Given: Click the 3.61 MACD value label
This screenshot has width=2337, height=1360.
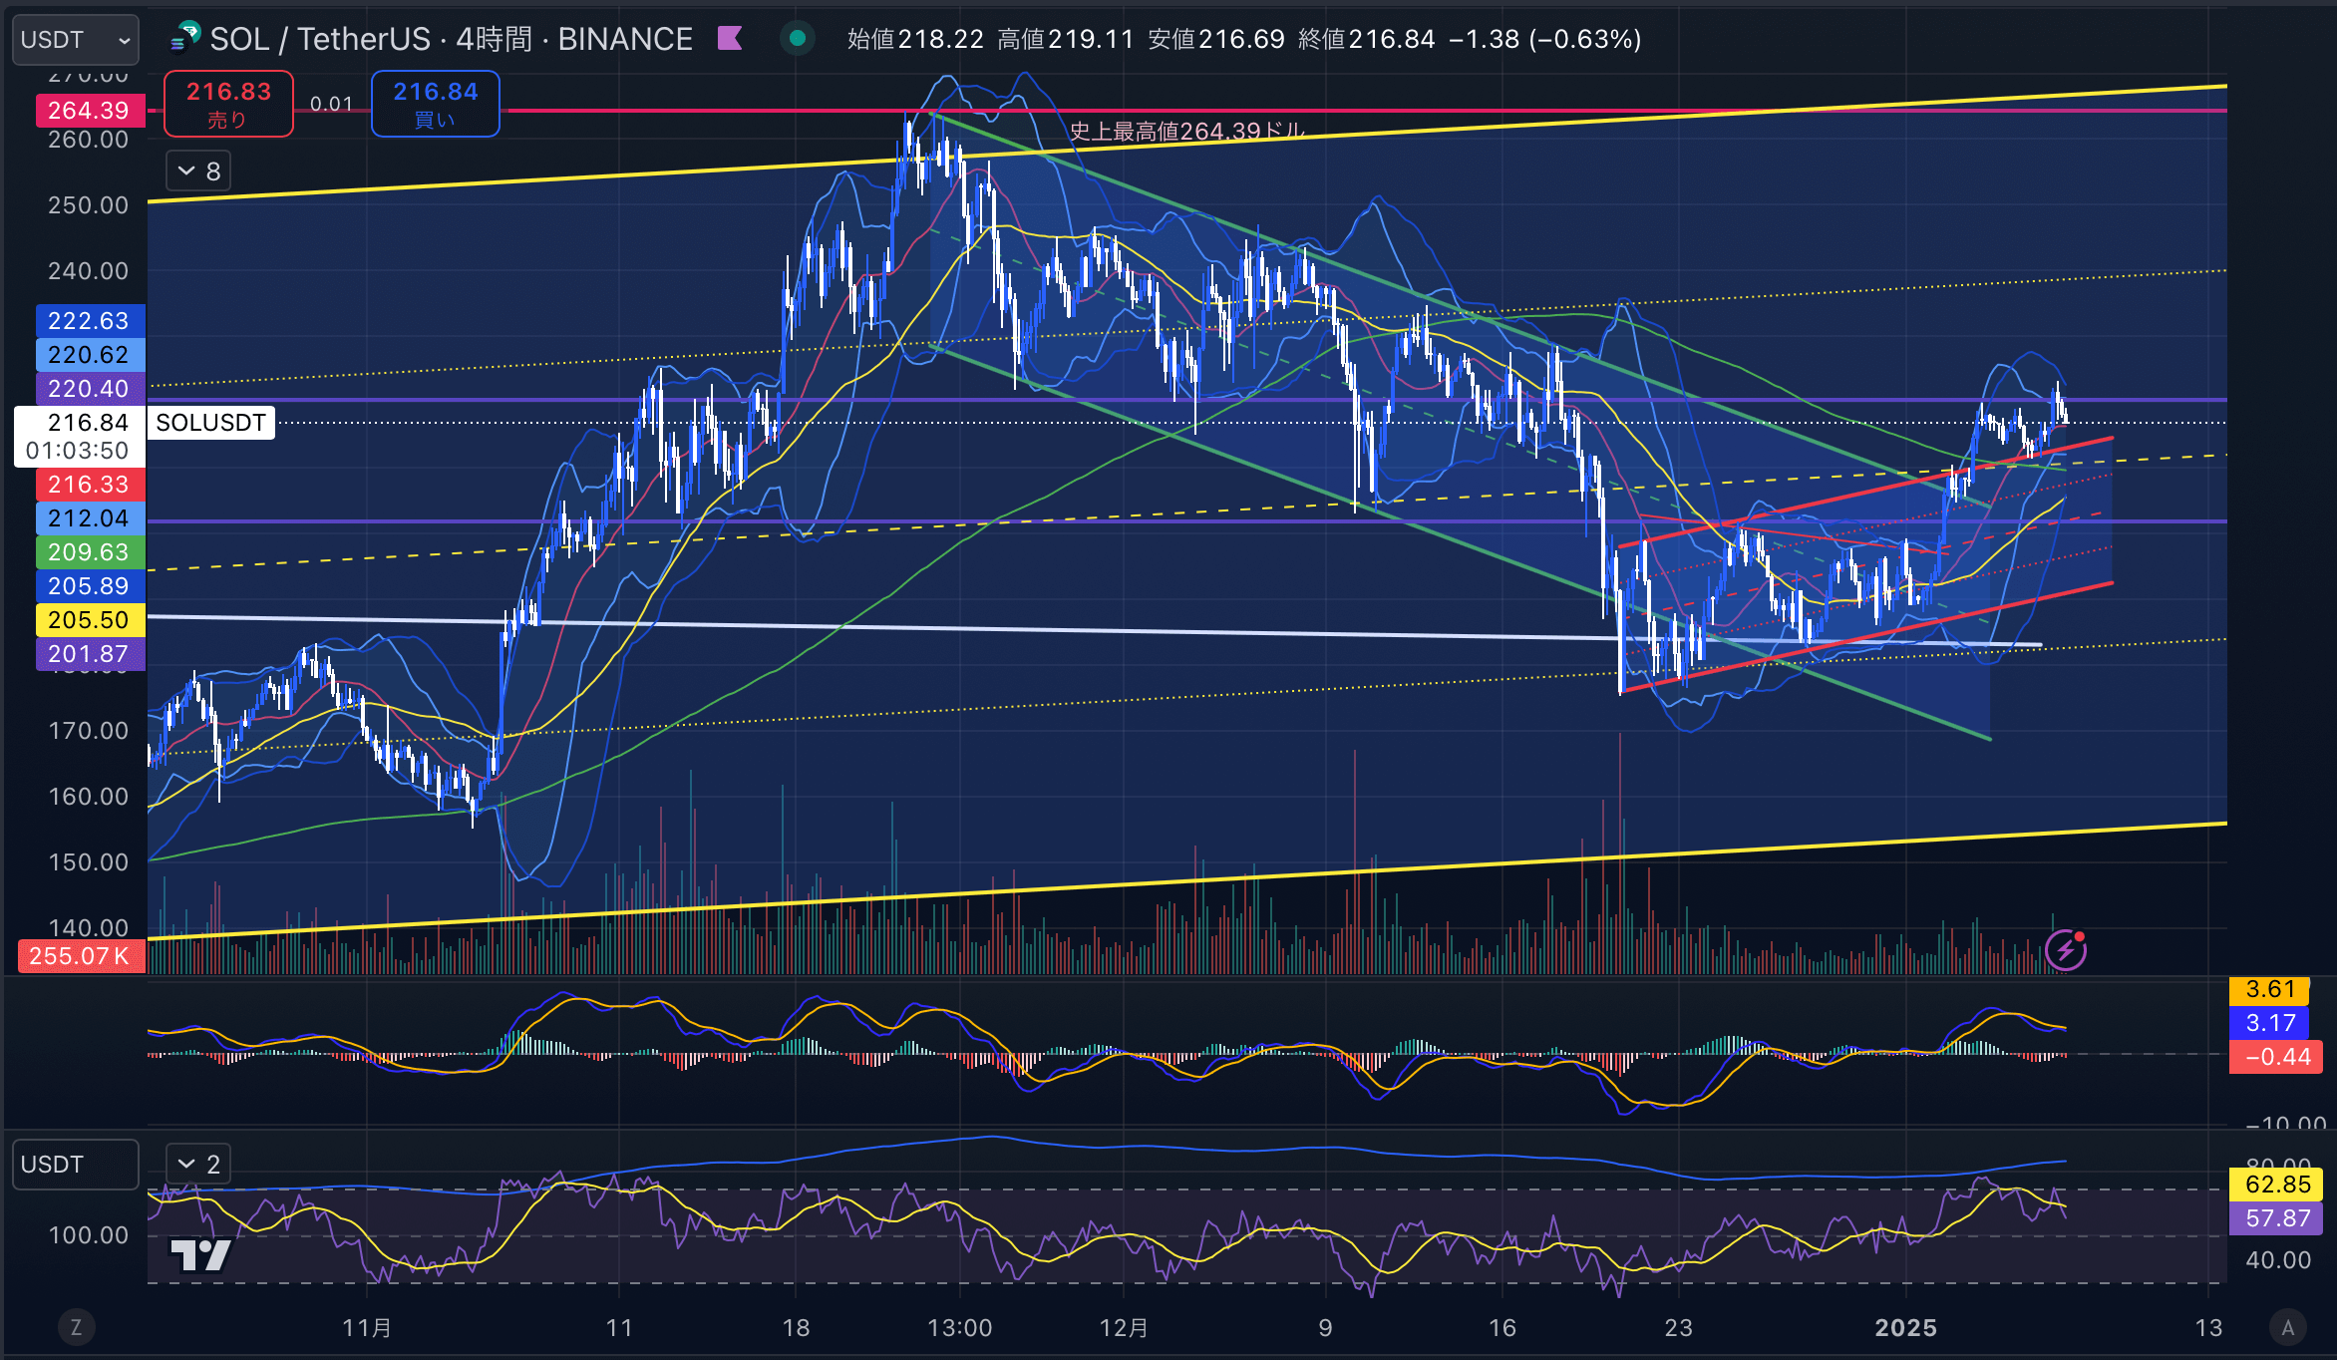Looking at the screenshot, I should tap(2269, 990).
